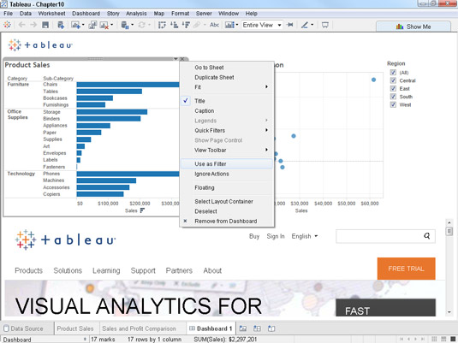This screenshot has width=458, height=343.
Task: Open dropdown arrow next to highlight pen
Action: 312,25
